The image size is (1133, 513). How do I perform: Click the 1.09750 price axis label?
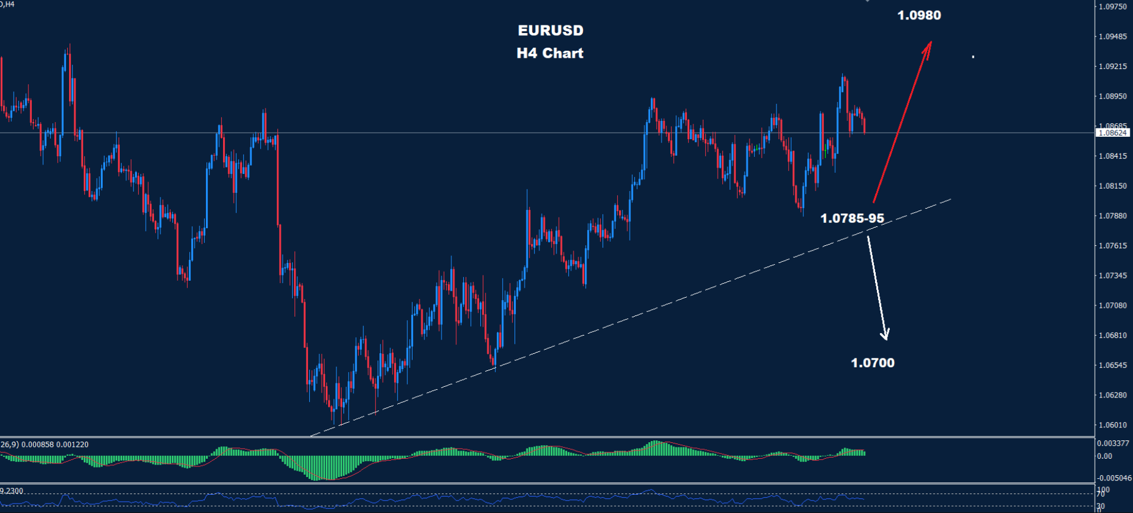pyautogui.click(x=1112, y=6)
